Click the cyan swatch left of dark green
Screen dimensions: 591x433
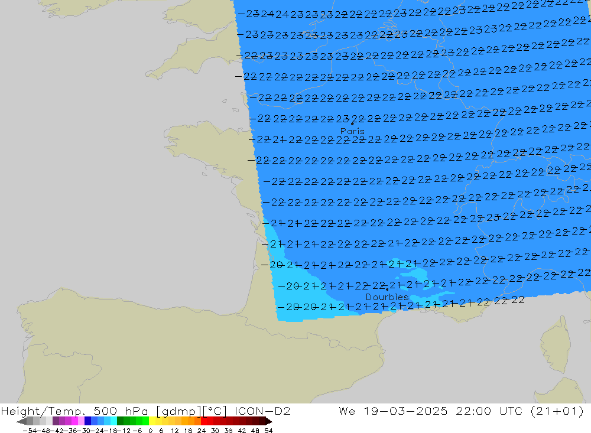[x=113, y=421]
